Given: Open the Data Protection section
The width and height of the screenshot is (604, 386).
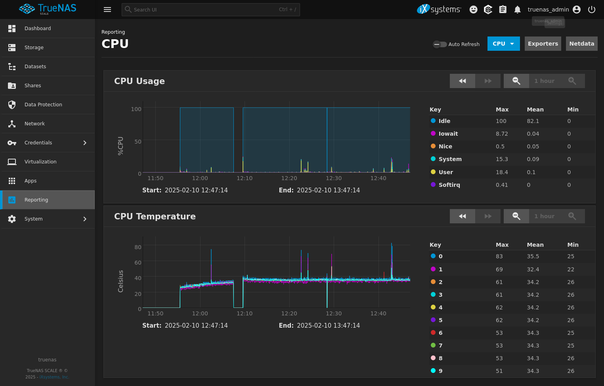Looking at the screenshot, I should (x=43, y=104).
